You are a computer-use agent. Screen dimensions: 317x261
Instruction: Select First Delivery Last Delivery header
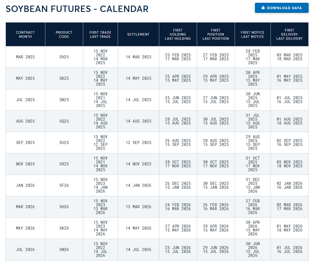[x=289, y=34]
